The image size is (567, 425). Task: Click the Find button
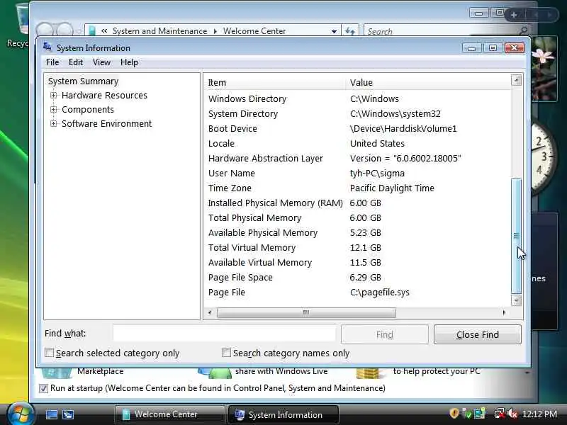point(384,334)
